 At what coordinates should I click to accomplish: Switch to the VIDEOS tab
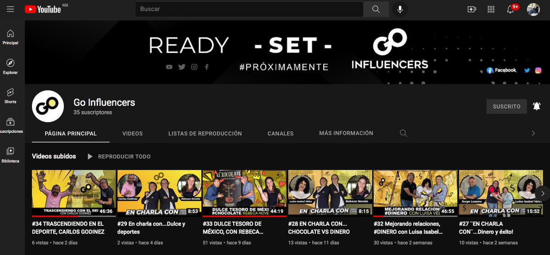pyautogui.click(x=132, y=134)
